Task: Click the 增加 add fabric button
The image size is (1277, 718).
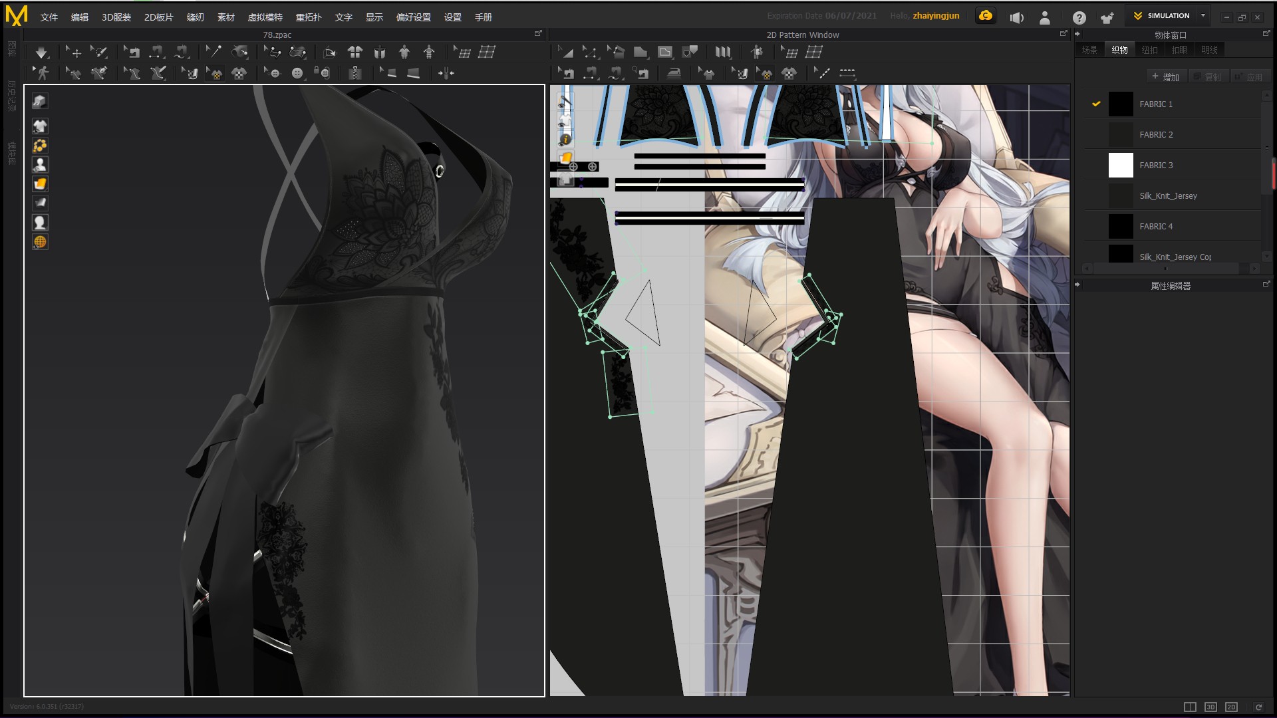Action: [x=1165, y=77]
